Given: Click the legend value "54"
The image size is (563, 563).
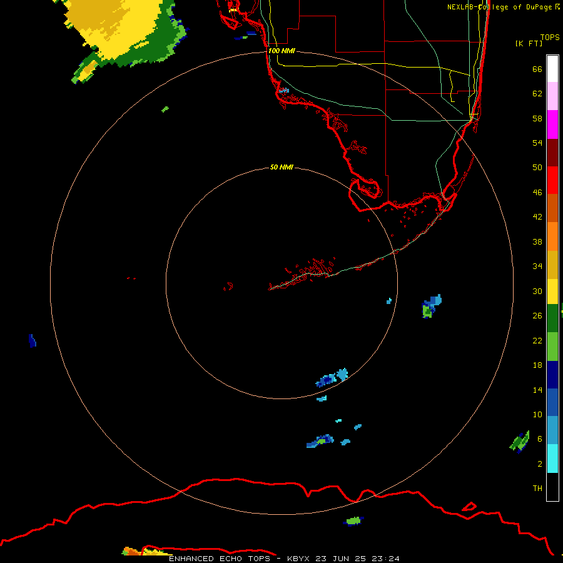Looking at the screenshot, I should (537, 143).
